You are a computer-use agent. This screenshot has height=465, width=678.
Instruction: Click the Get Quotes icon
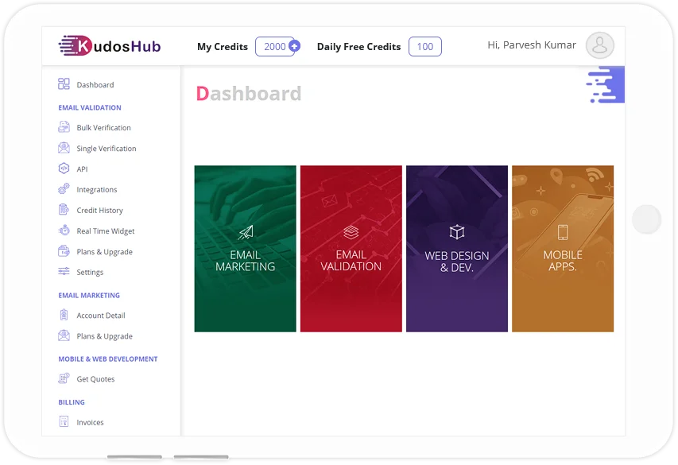[64, 378]
